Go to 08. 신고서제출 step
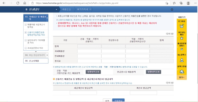Viewport: 198px width, 102px height. [36, 61]
